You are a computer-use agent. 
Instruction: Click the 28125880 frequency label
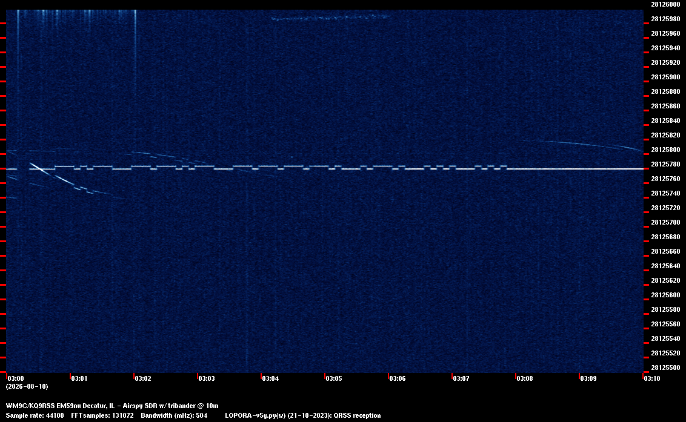coord(665,91)
